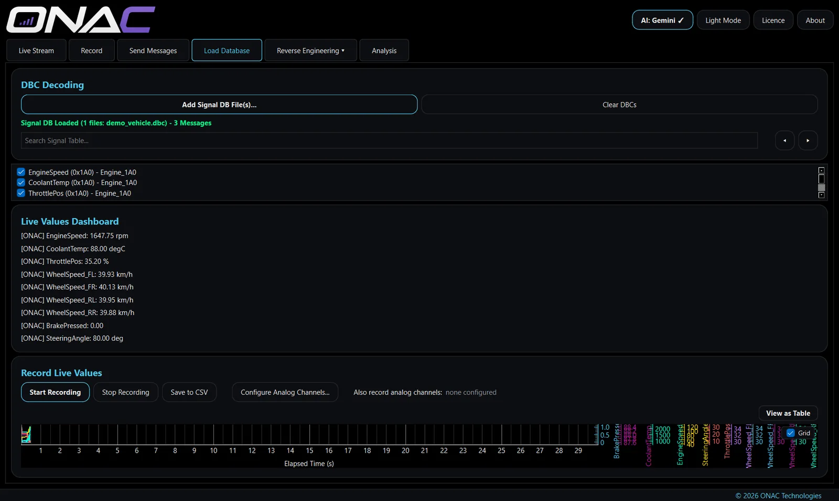Open the Send Messages tab
Image resolution: width=839 pixels, height=501 pixels.
click(x=153, y=50)
